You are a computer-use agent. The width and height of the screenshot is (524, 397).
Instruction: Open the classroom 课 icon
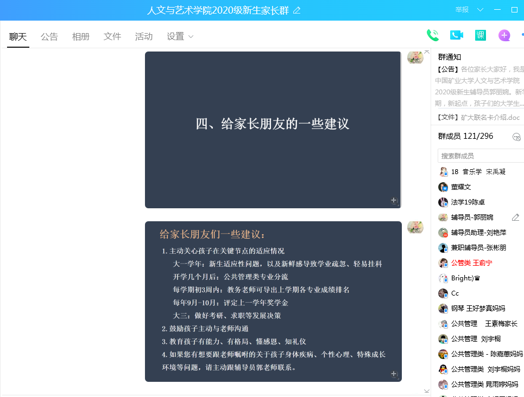(480, 36)
